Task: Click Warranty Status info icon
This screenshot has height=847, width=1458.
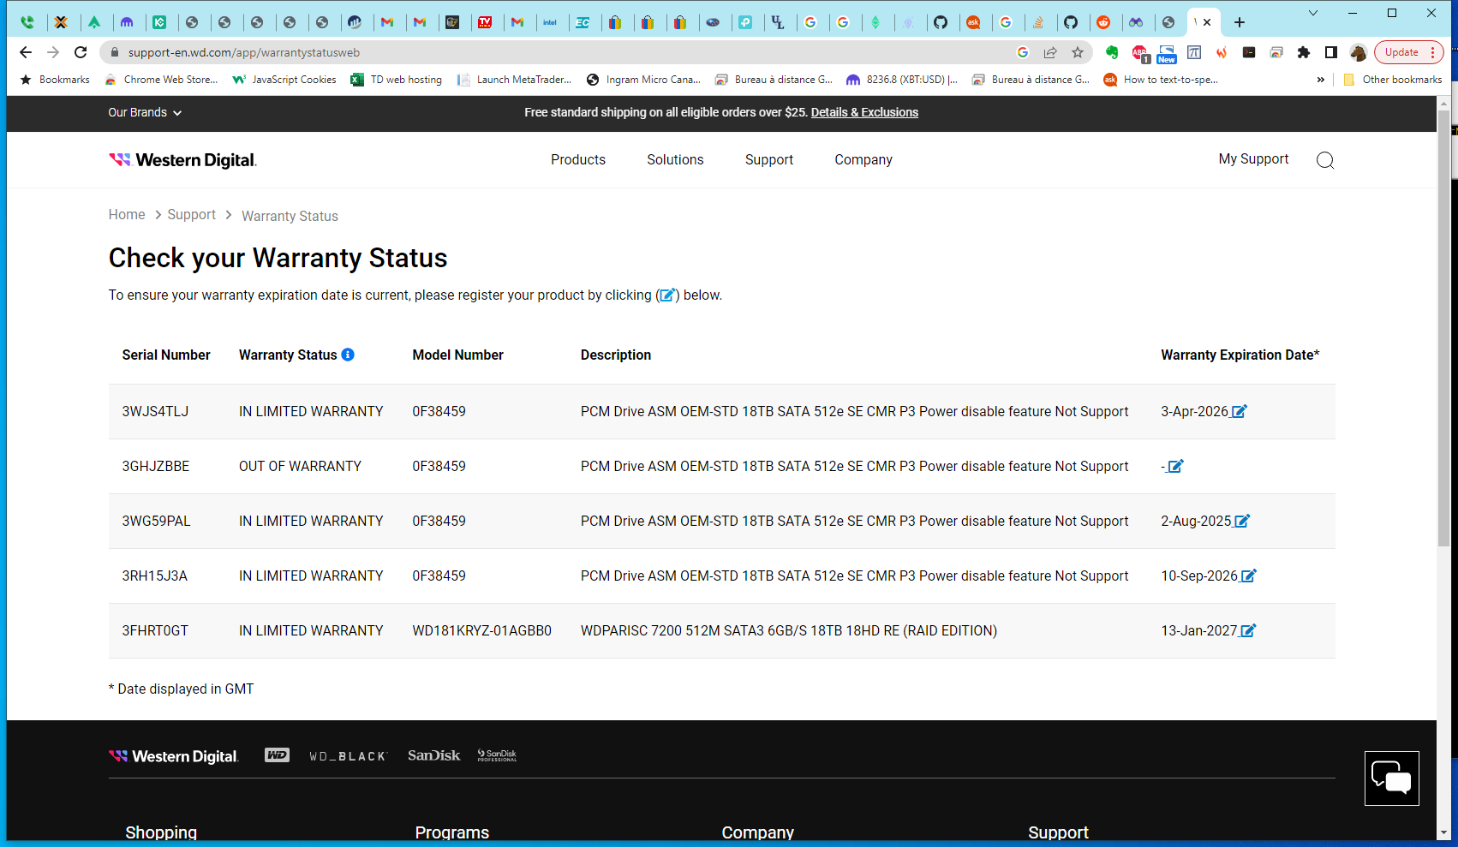Action: [x=348, y=355]
